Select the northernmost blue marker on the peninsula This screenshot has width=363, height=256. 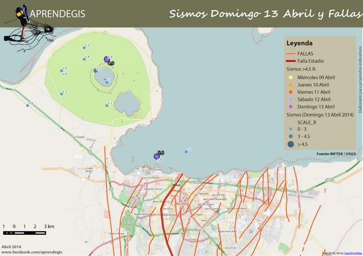pyautogui.click(x=84, y=48)
